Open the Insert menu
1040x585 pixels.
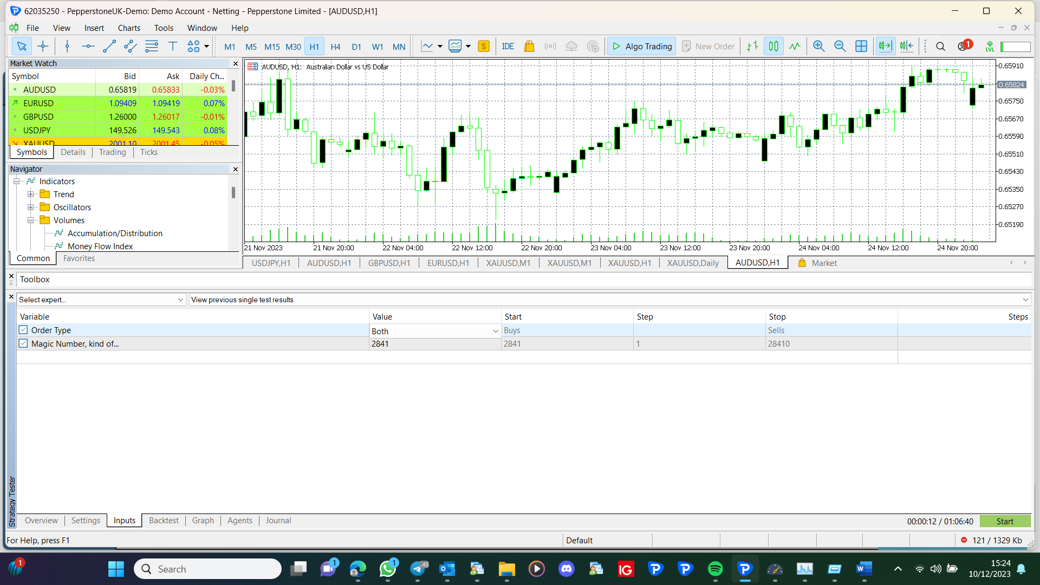(x=94, y=28)
